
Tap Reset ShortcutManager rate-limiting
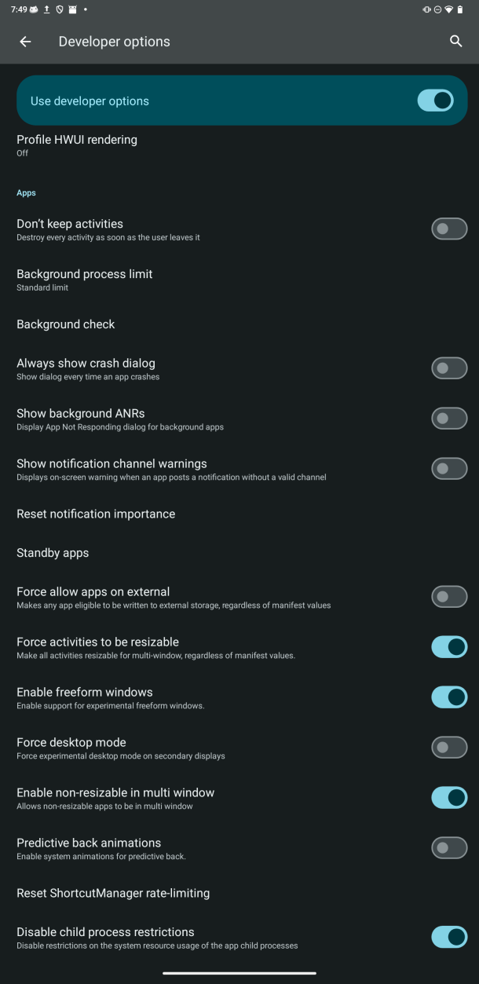click(x=113, y=893)
